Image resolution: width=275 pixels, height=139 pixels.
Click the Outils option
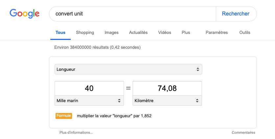245,33
